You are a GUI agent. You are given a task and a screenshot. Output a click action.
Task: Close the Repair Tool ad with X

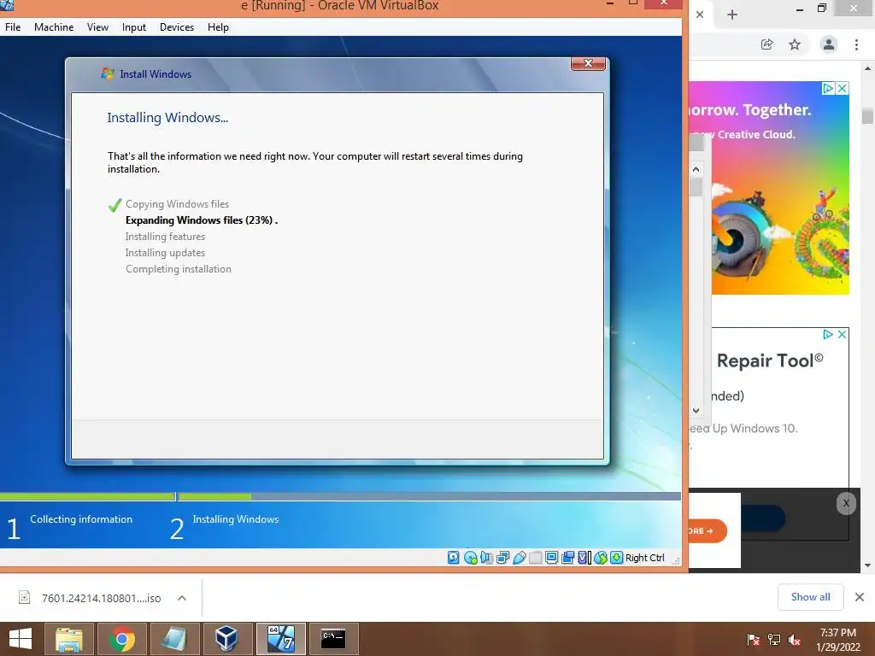(842, 334)
